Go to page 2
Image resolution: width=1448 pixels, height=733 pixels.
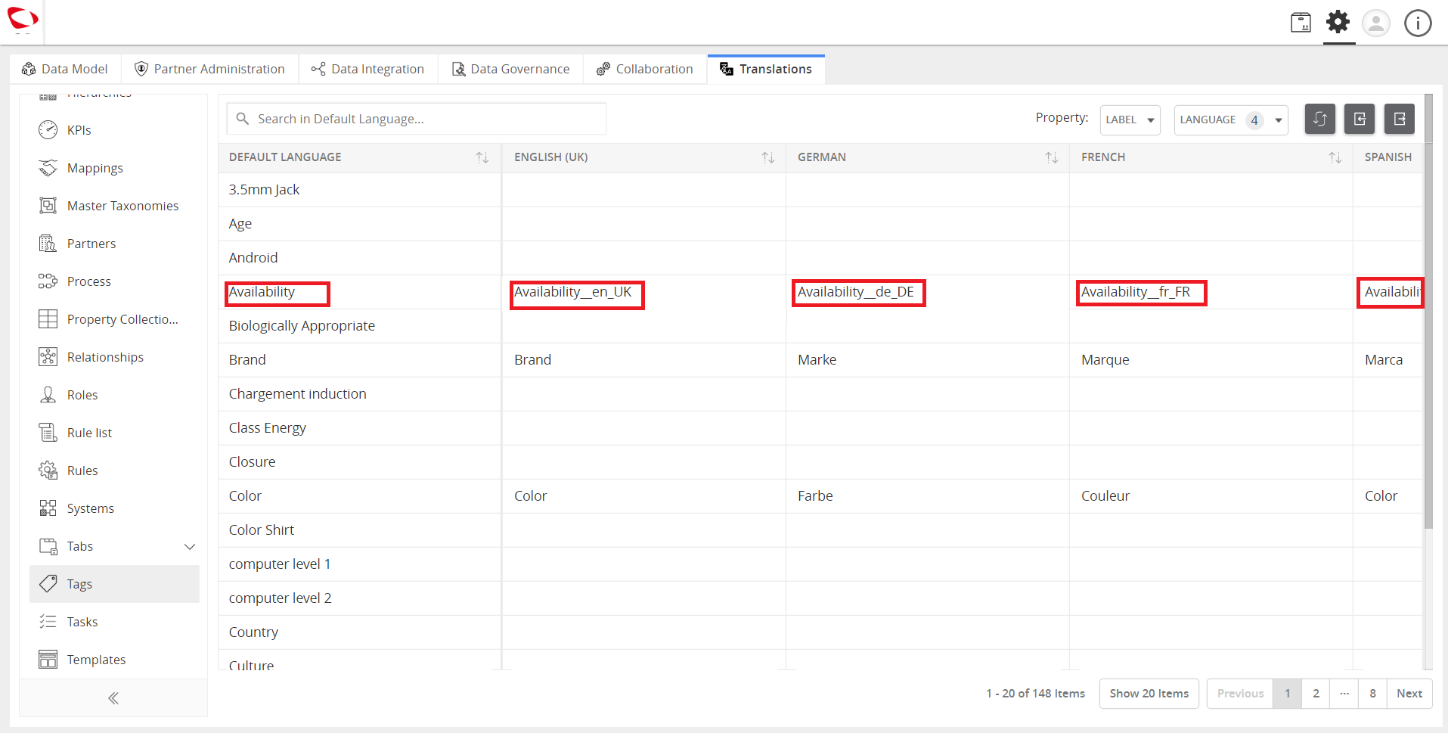coord(1316,694)
